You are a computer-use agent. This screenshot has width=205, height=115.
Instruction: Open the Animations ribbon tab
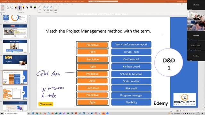coord(36,4)
